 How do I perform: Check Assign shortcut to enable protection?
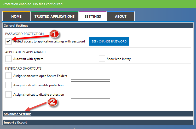[8, 85]
